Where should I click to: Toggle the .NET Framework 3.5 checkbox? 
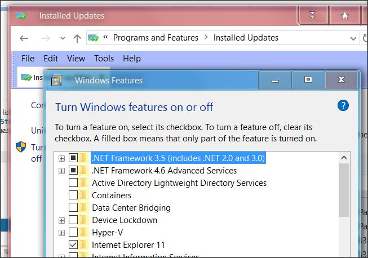coord(73,158)
